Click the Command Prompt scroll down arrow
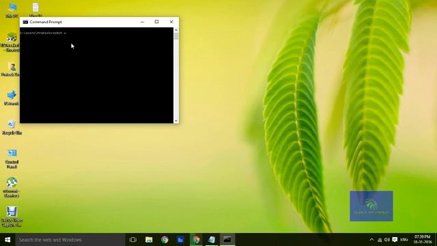Screen dimensions: 437x246 tap(176, 121)
